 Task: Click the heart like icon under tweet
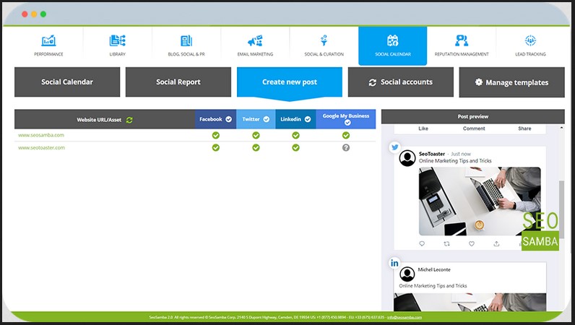[472, 243]
